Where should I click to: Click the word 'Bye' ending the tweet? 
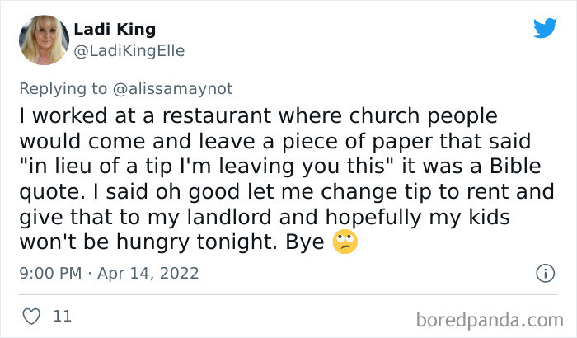[x=305, y=242]
